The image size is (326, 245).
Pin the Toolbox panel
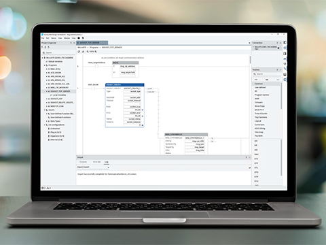click(x=277, y=69)
